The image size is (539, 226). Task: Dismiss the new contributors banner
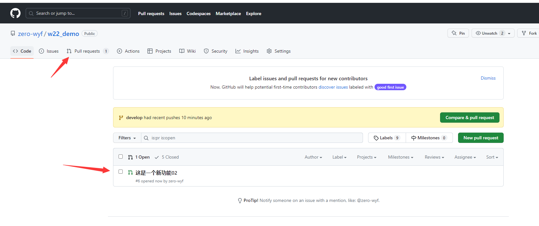point(488,78)
